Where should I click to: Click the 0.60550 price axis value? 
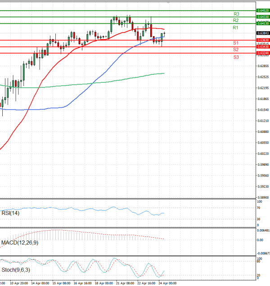pos(263,143)
